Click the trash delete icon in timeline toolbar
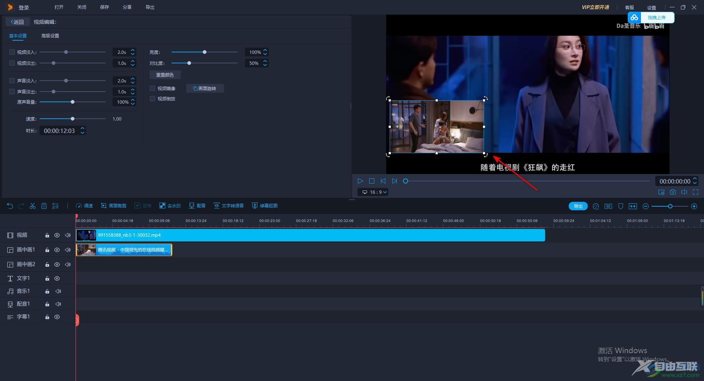 click(x=44, y=206)
